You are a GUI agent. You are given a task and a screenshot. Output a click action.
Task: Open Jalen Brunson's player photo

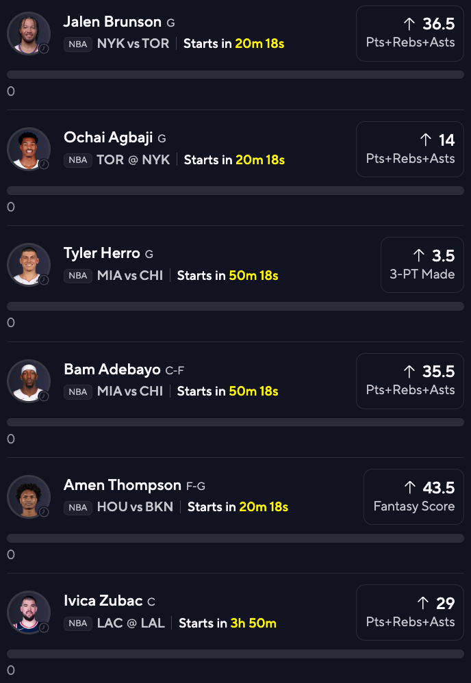(28, 33)
